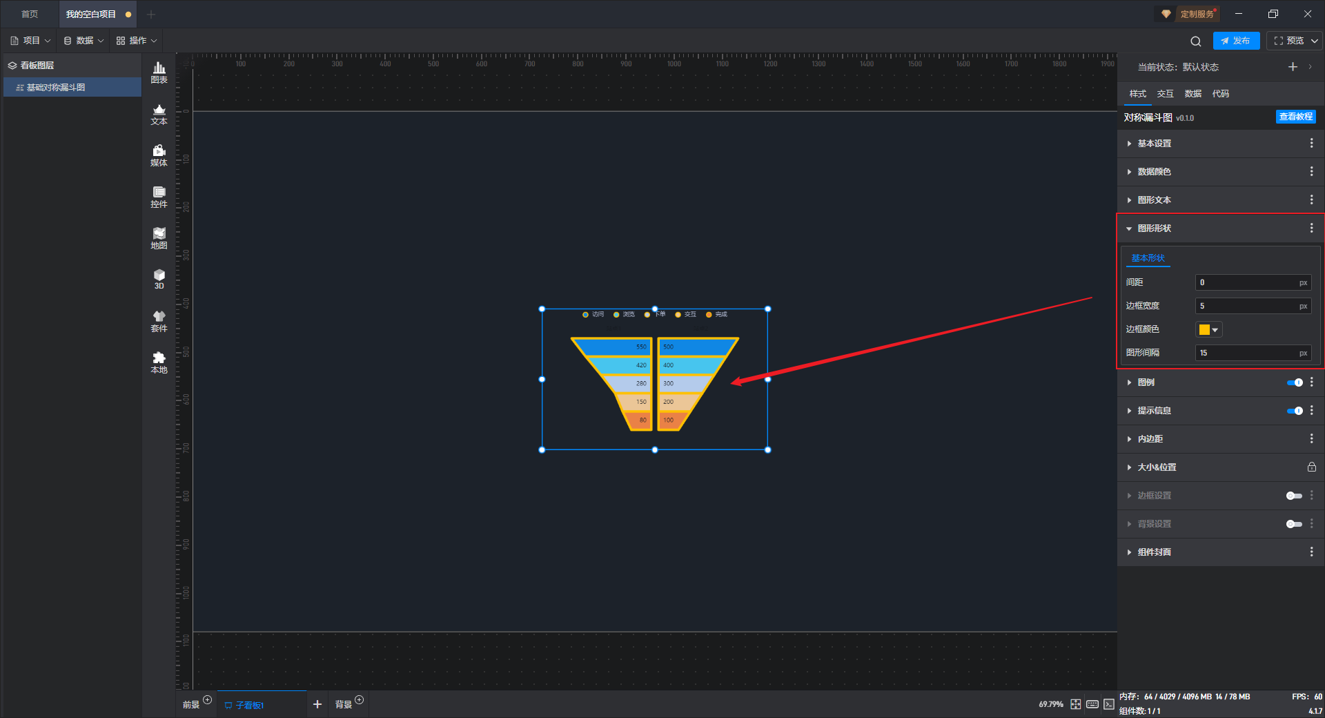The height and width of the screenshot is (718, 1325).
Task: Open more options for 组件封面
Action: click(x=1311, y=552)
